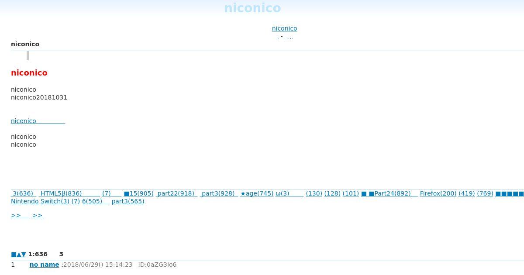Open the (419) thread link
Screen dimensions: 524x275
click(467, 193)
